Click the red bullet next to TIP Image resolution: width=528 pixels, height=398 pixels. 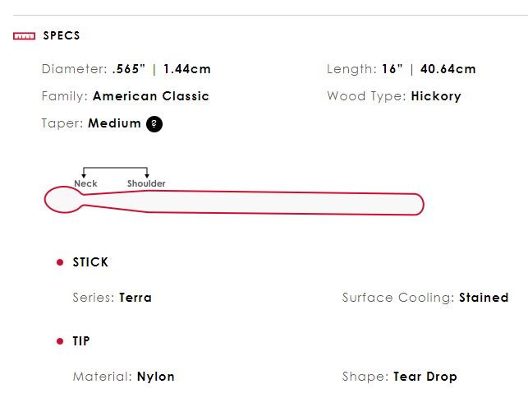[x=59, y=341]
